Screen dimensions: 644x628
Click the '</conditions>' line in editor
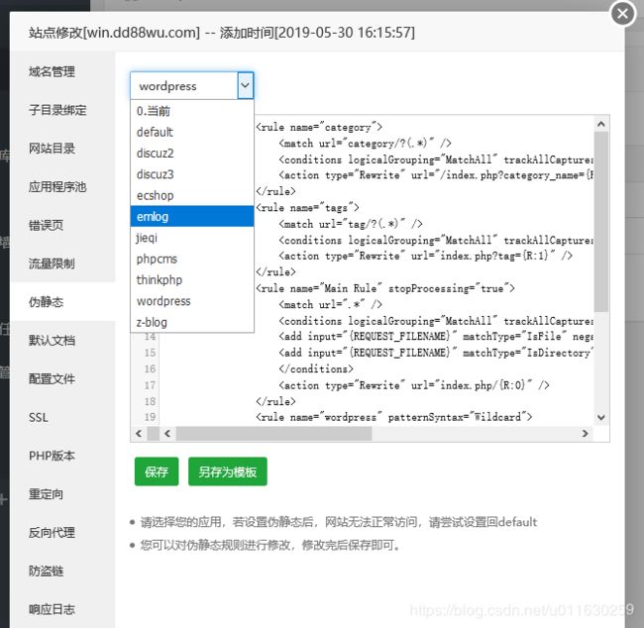(x=316, y=368)
